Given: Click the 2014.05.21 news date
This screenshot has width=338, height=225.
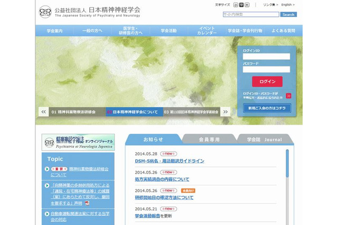Looking at the screenshot, I should pos(146,209).
